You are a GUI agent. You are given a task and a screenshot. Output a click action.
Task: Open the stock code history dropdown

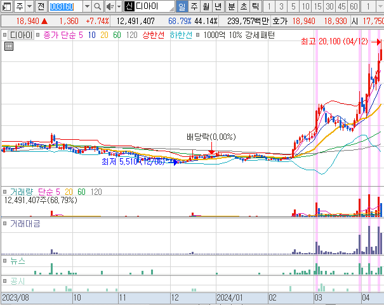coord(87,6)
